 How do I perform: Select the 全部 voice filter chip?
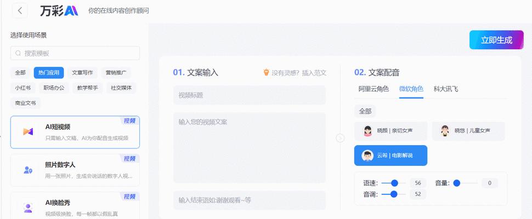365,111
